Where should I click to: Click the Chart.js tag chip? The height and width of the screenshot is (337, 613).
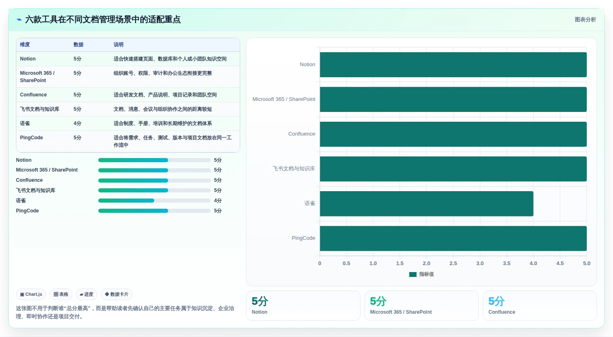pos(31,294)
